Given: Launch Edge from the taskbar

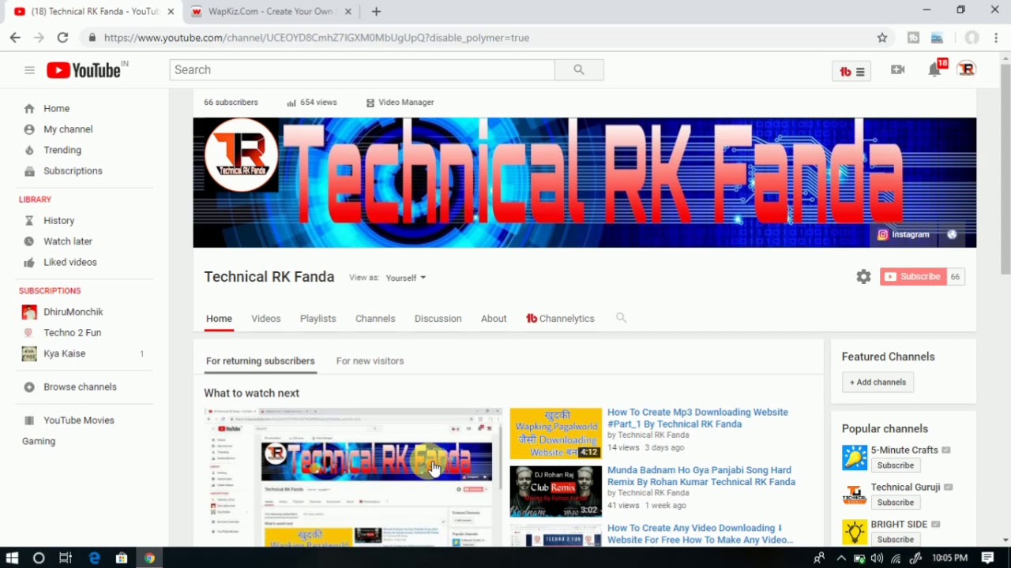Looking at the screenshot, I should point(94,558).
